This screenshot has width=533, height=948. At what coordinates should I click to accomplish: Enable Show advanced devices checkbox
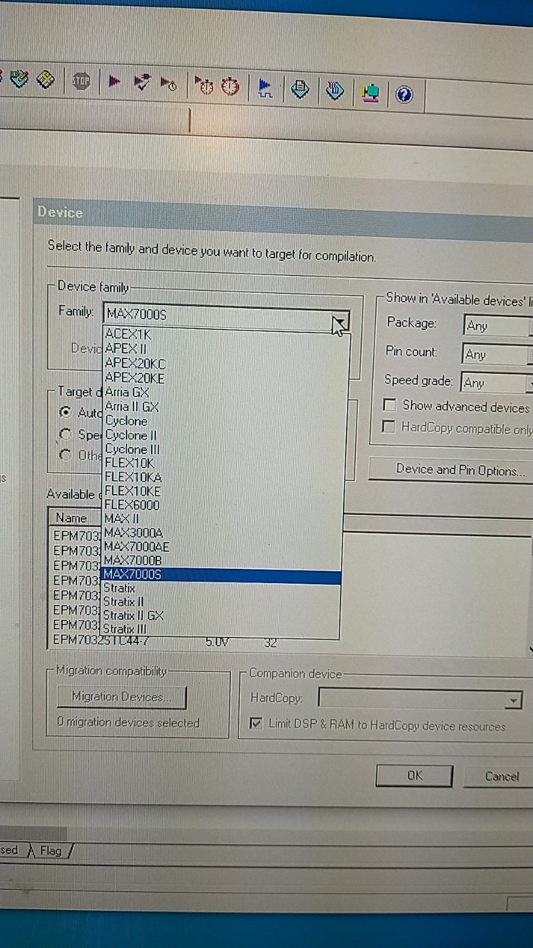tap(389, 405)
